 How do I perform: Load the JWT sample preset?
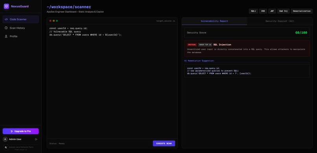click(x=272, y=11)
